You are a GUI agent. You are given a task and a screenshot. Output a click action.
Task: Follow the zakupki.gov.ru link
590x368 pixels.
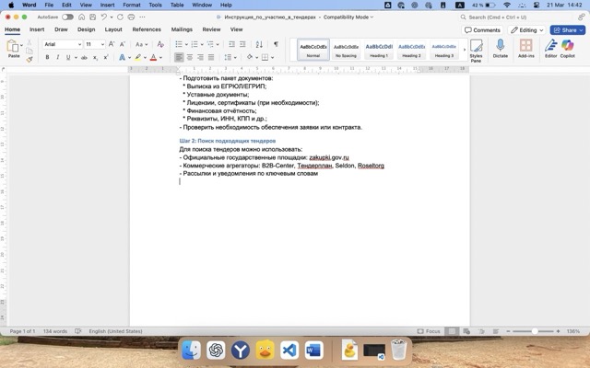click(329, 157)
